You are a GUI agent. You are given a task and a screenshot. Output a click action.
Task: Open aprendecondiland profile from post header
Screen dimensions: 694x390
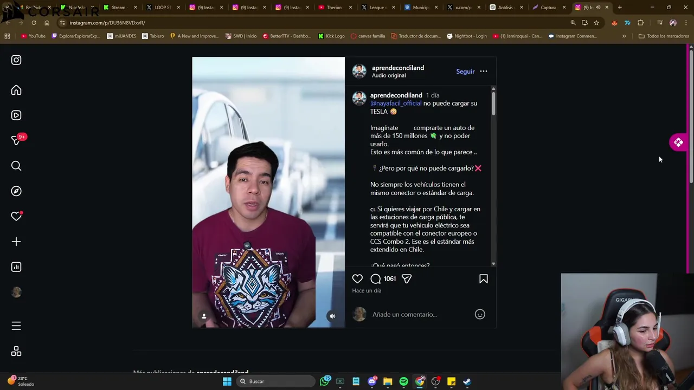(x=398, y=68)
